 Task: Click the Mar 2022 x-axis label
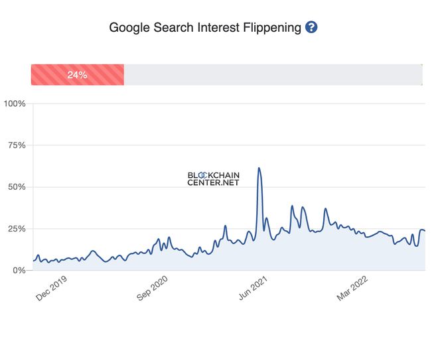(352, 289)
